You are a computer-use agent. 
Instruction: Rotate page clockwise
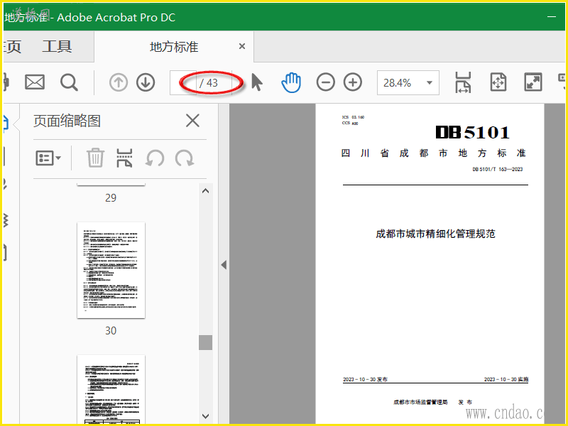(x=185, y=158)
